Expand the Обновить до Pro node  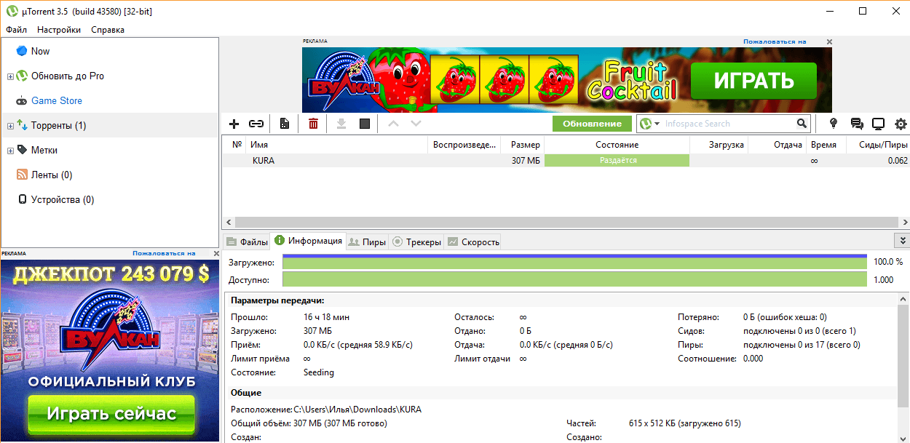point(10,76)
